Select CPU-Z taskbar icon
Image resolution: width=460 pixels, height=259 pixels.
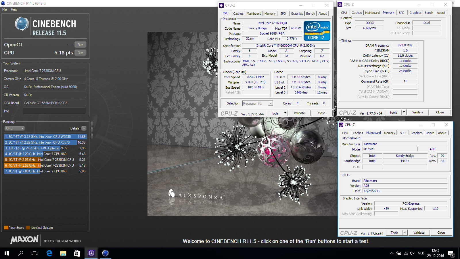(91, 253)
